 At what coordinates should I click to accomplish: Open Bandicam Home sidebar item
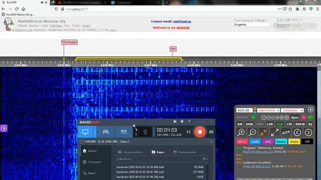[89, 151]
